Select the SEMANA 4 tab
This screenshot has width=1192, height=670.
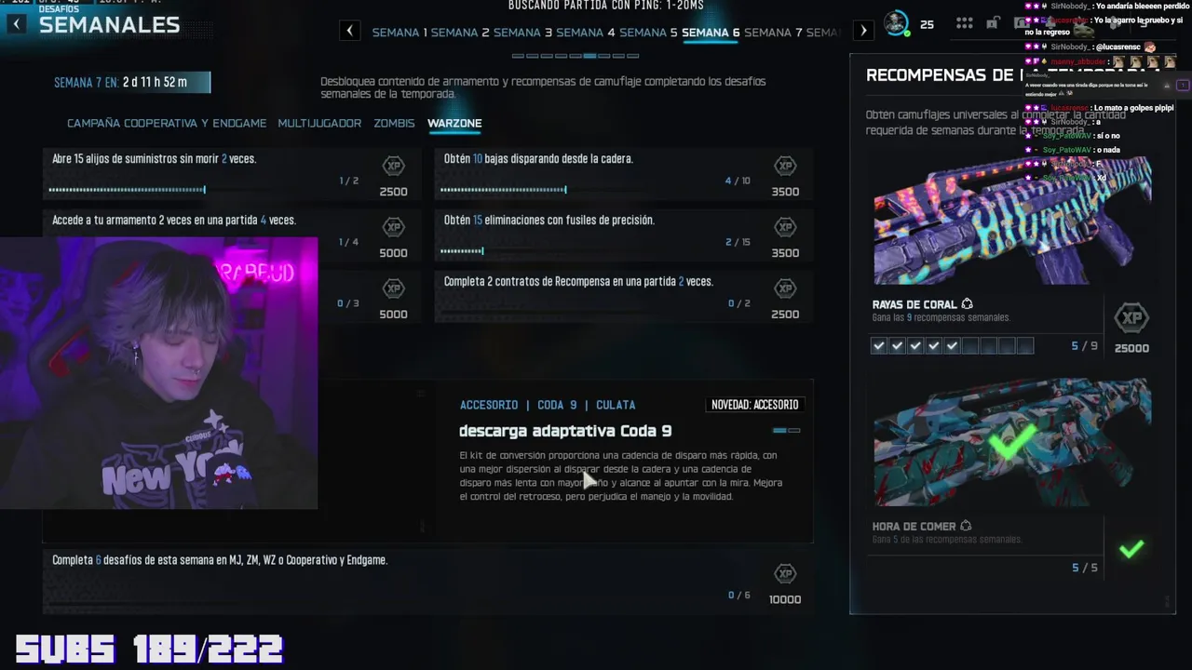point(586,33)
